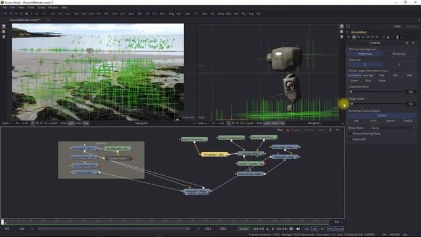This screenshot has height=237, width=421.
Task: Click the Render button
Action: tap(243, 228)
